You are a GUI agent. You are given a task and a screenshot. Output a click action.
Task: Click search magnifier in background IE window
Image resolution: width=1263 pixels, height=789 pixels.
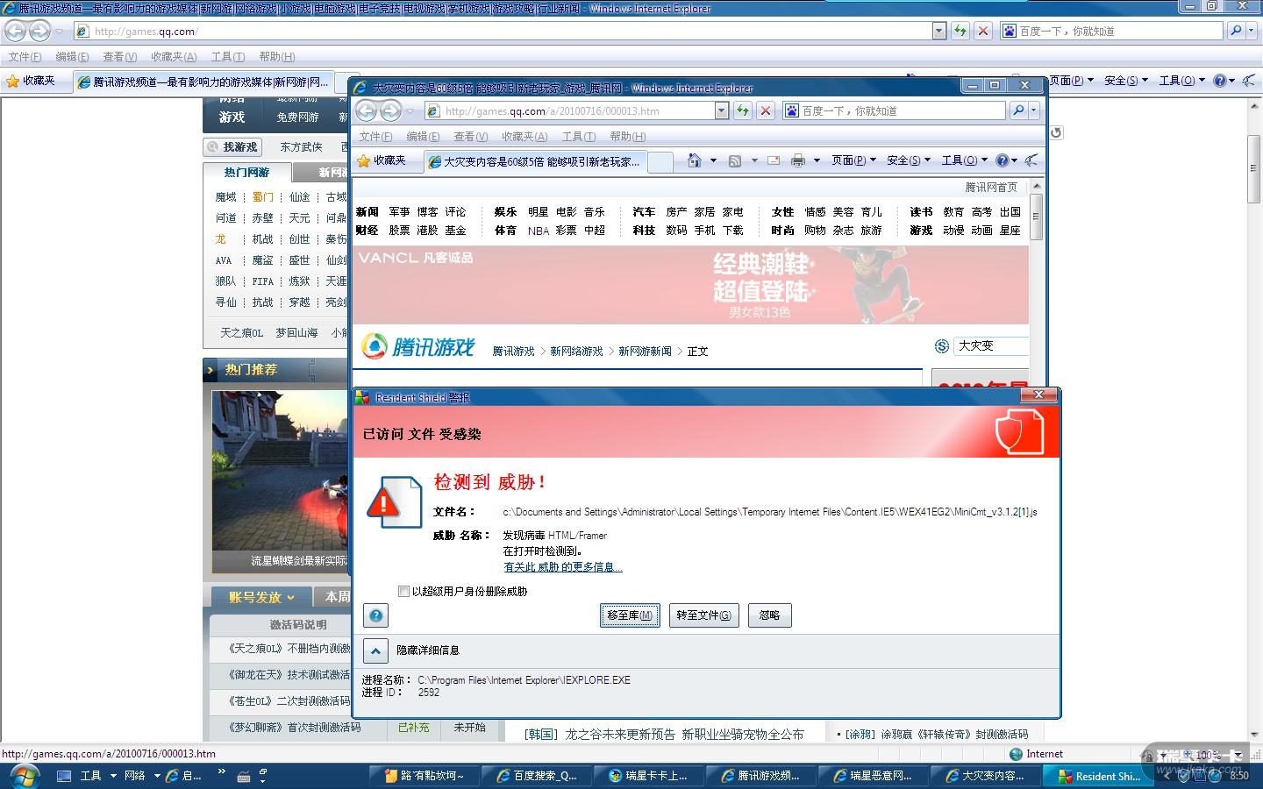click(x=1235, y=31)
